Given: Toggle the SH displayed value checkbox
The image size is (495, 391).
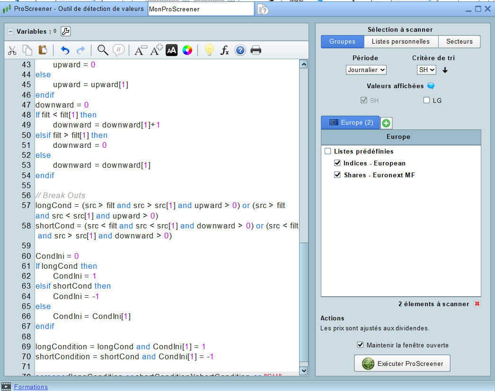Looking at the screenshot, I should pos(363,100).
